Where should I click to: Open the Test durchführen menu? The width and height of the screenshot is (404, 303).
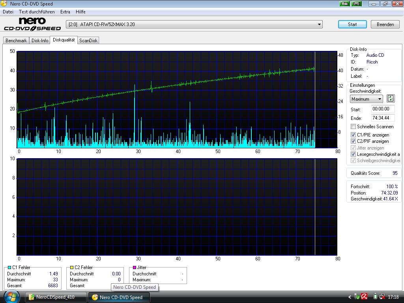tap(37, 12)
